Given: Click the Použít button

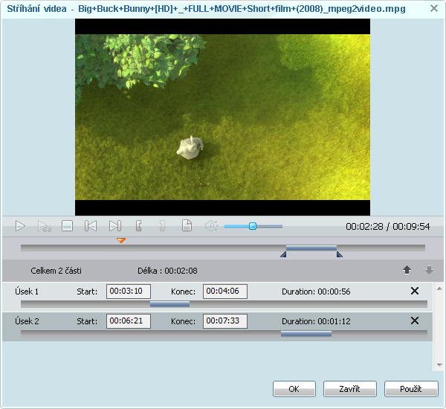Looking at the screenshot, I should tap(411, 389).
